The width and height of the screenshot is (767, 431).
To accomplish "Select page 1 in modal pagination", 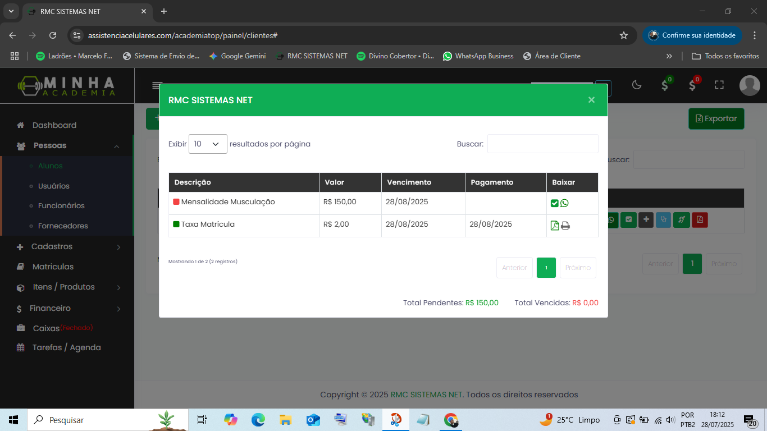I will 546,268.
